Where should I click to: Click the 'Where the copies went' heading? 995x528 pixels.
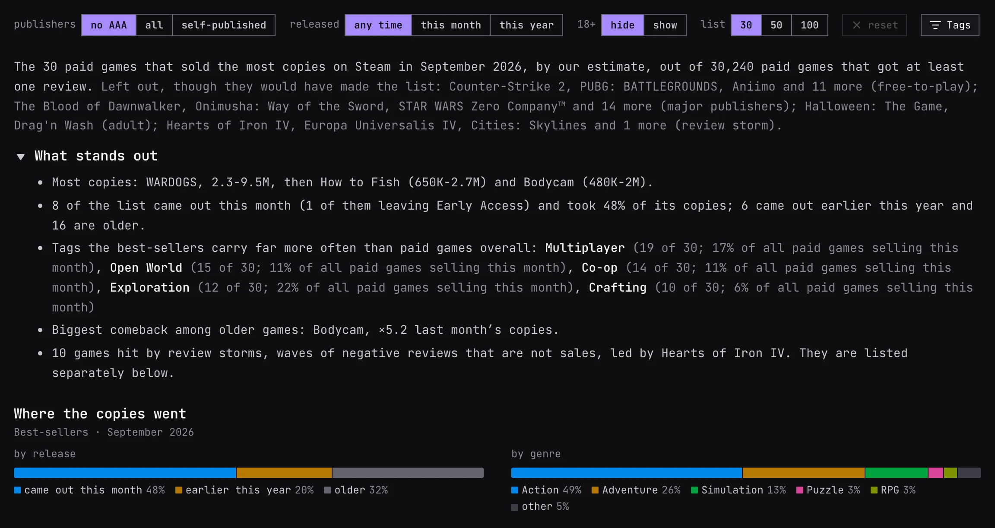coord(100,414)
